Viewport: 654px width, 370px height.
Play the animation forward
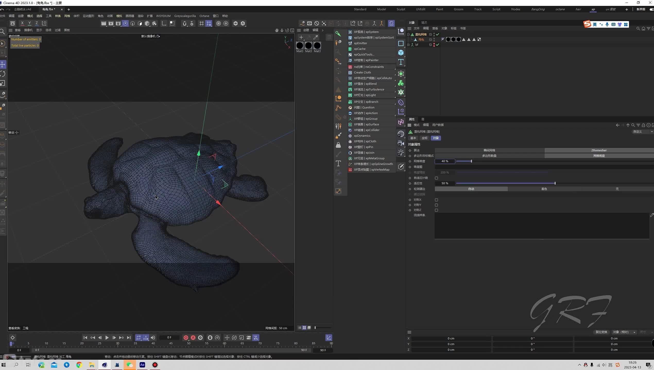[107, 338]
